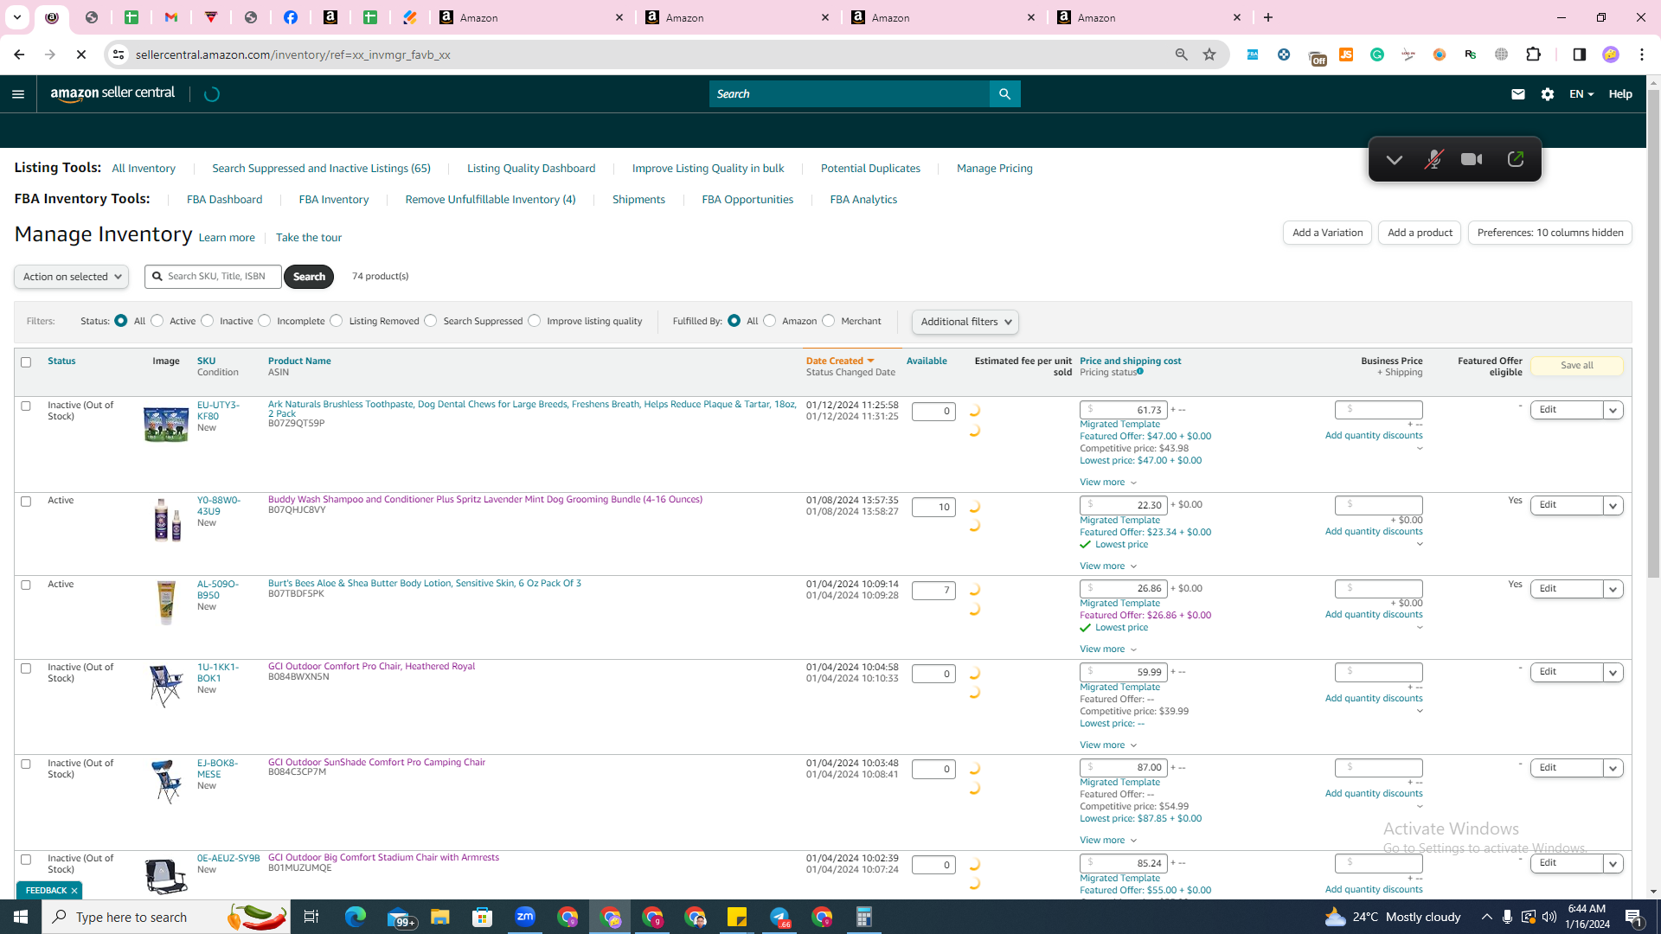Bookmark this page with the star icon
The height and width of the screenshot is (934, 1661).
click(1209, 54)
